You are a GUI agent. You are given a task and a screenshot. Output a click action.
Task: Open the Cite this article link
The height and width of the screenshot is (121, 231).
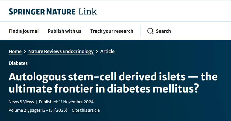coord(86,110)
